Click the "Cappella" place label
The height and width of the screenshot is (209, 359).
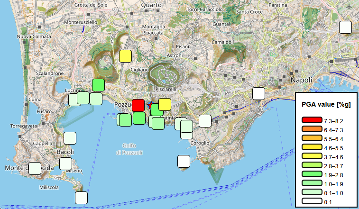pos(43,144)
